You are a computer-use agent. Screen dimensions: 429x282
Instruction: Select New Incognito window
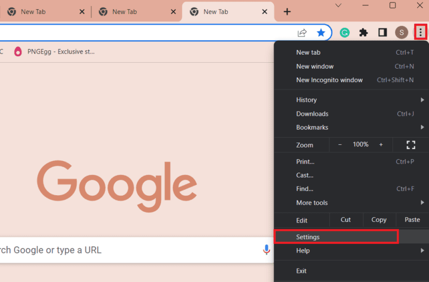[x=329, y=80]
